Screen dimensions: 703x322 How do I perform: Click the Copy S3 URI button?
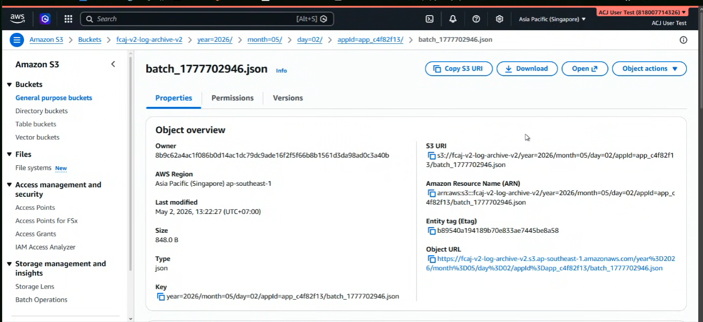point(459,69)
